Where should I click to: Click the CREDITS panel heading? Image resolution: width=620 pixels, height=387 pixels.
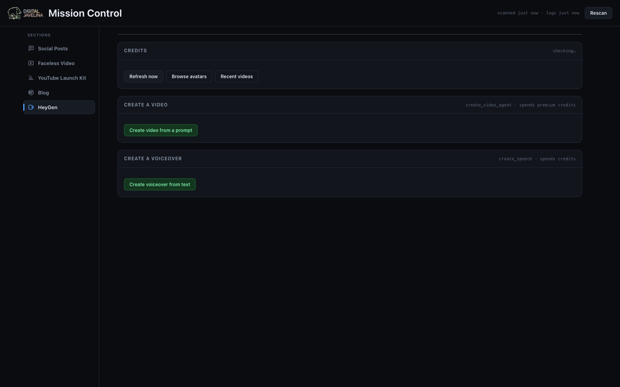pos(135,51)
